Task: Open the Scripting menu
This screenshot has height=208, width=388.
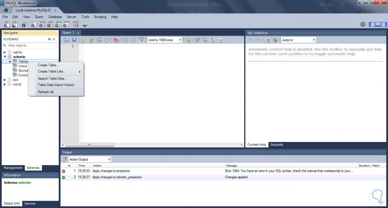Action: [100, 17]
